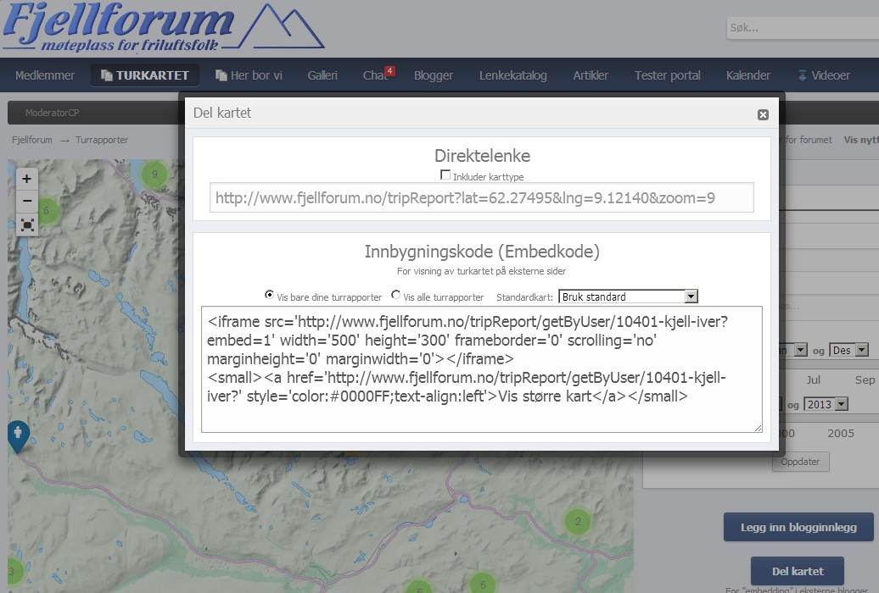Open the 2013 year dropdown
The height and width of the screenshot is (593, 879).
pyautogui.click(x=826, y=404)
